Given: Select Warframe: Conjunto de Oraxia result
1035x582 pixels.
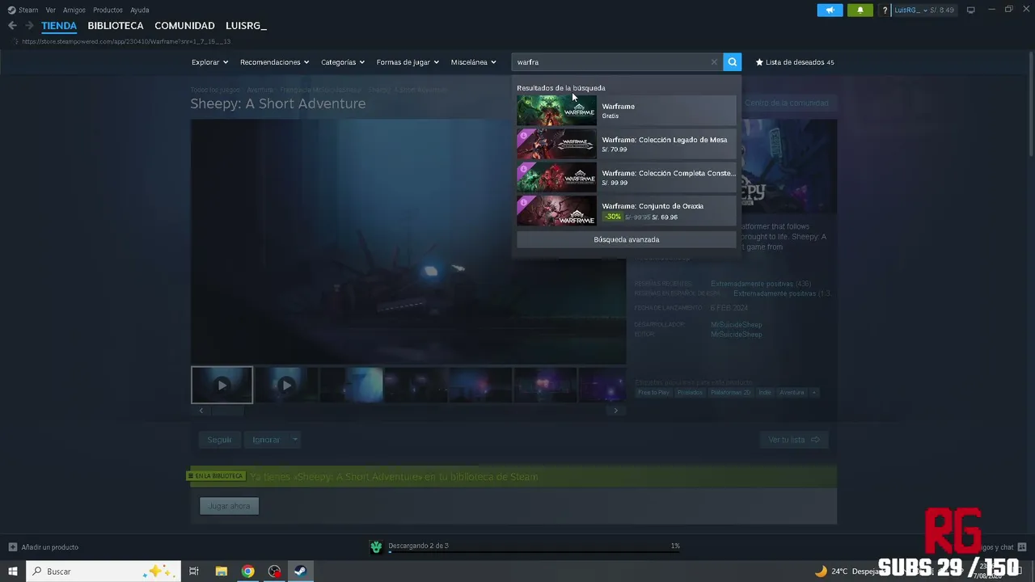Looking at the screenshot, I should (x=627, y=210).
